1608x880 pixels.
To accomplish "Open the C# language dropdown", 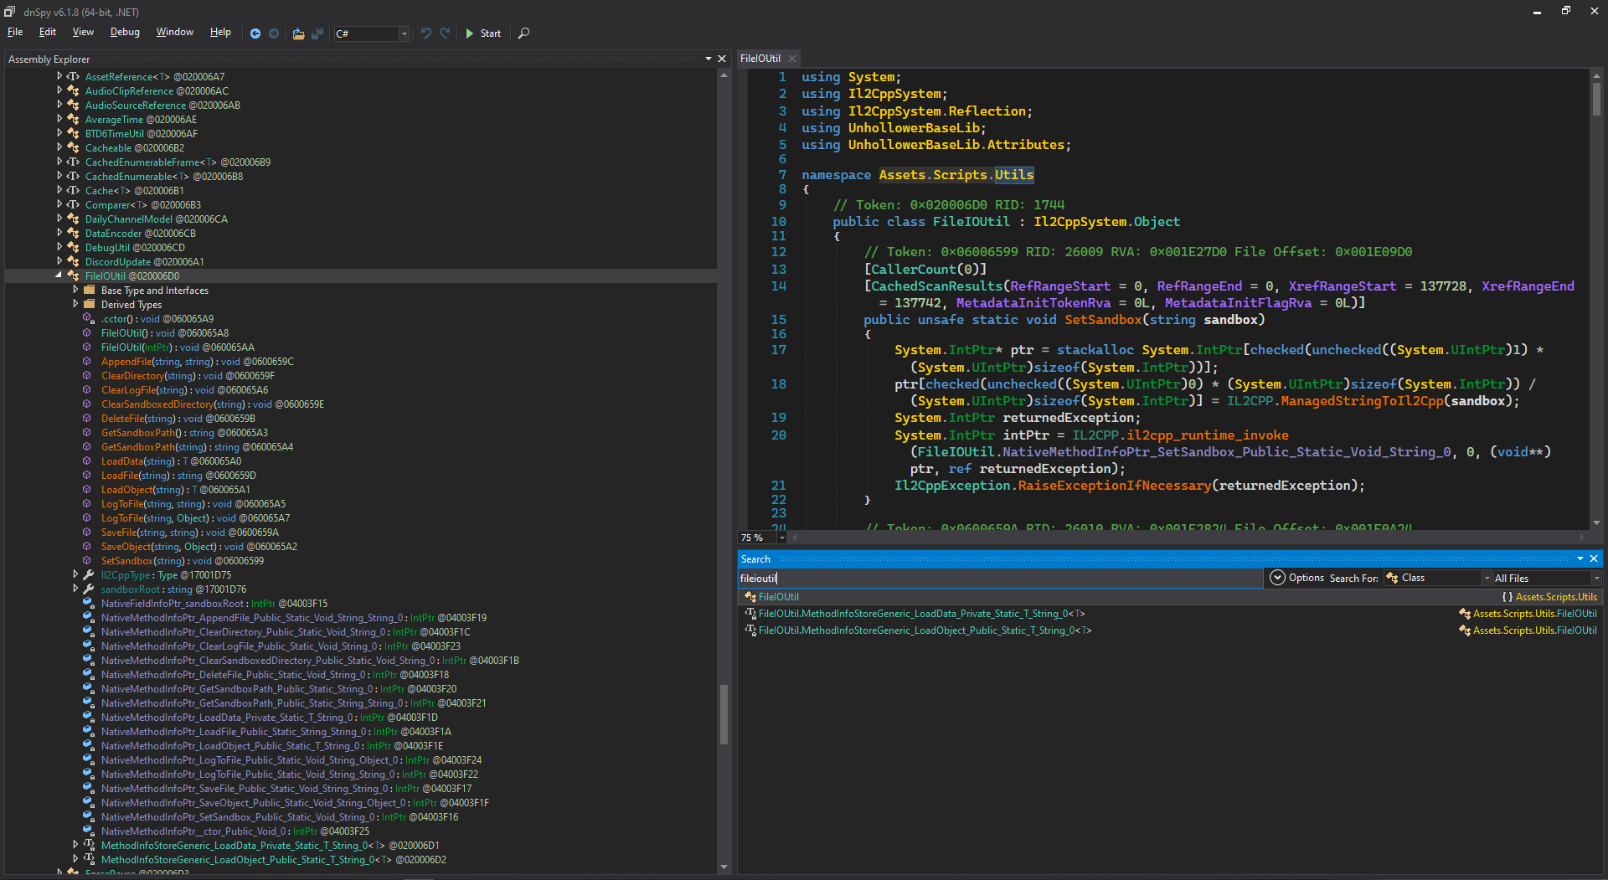I will (x=371, y=33).
